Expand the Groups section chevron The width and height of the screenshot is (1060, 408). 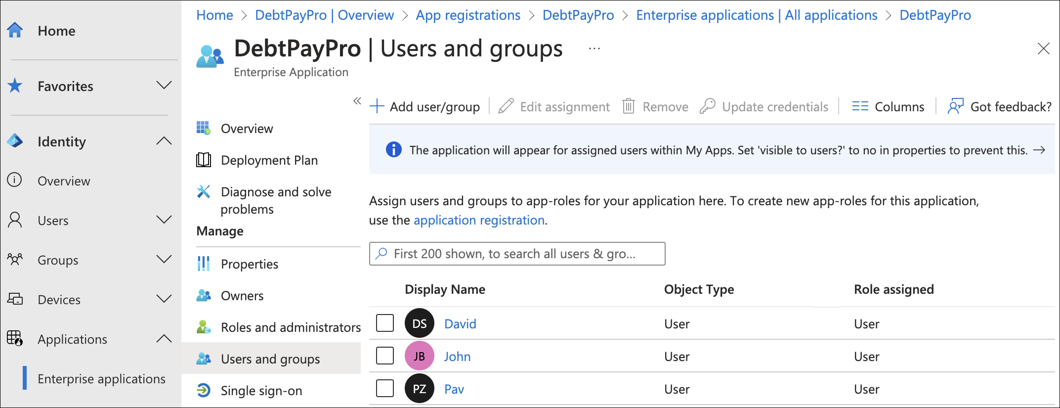[164, 259]
